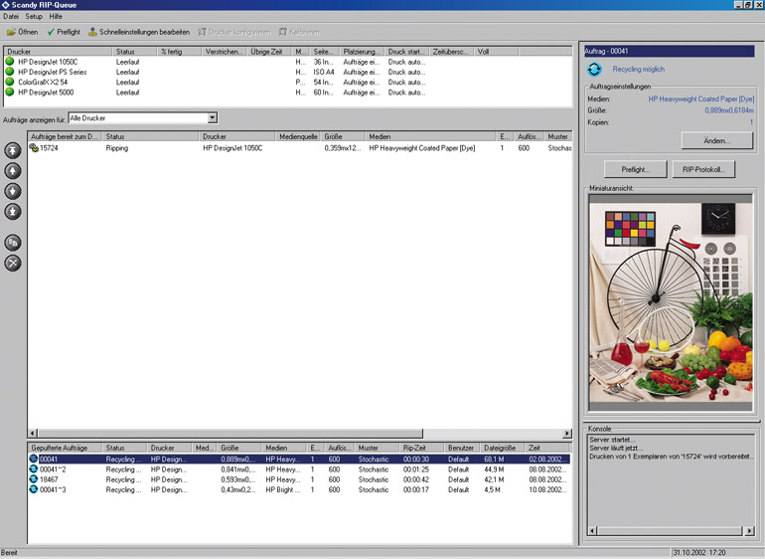The height and width of the screenshot is (559, 765).
Task: Click green status icon of HP DesignJet 1050C
Action: pyautogui.click(x=10, y=62)
